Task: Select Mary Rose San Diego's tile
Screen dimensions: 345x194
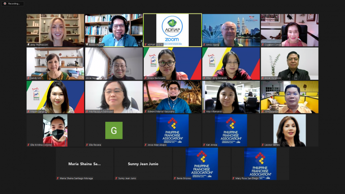Action: [x=260, y=164]
